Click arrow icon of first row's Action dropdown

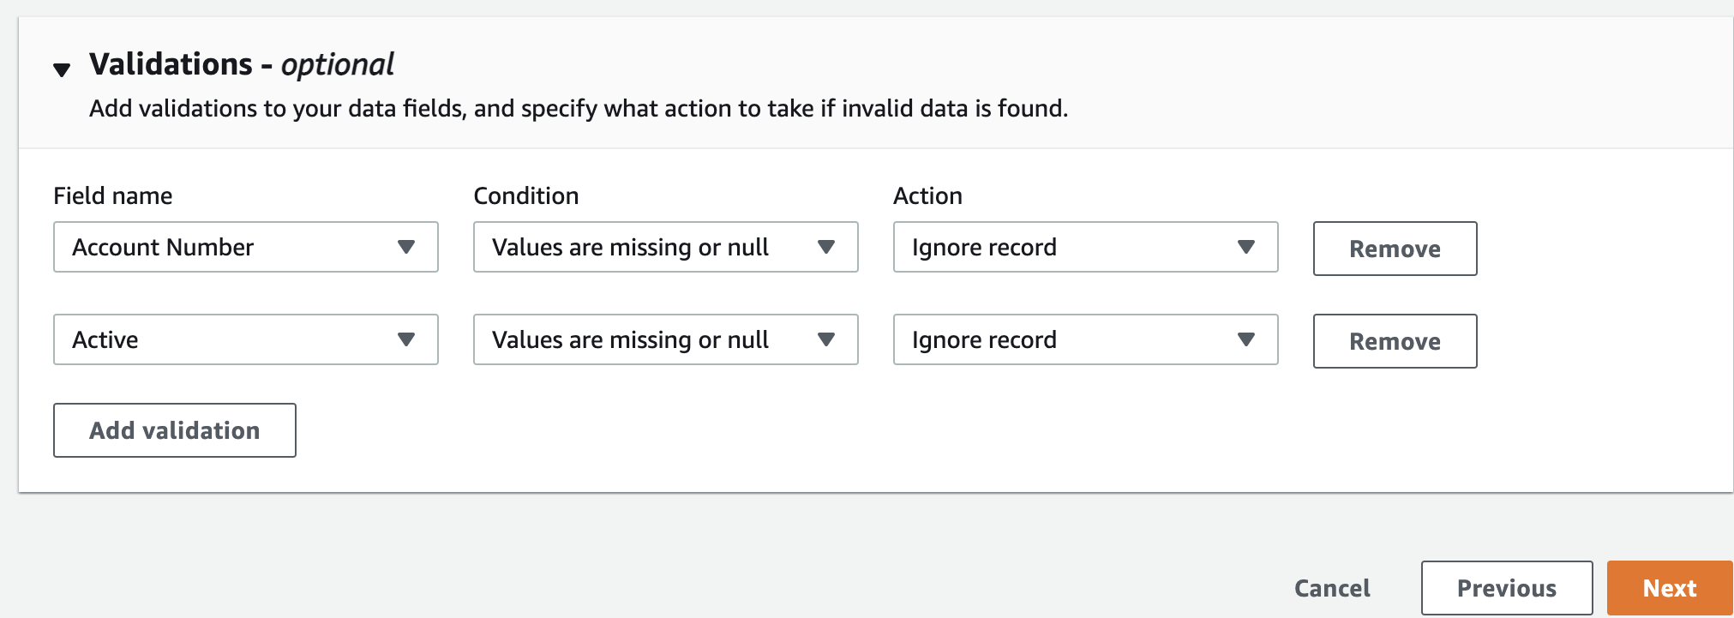1246,247
